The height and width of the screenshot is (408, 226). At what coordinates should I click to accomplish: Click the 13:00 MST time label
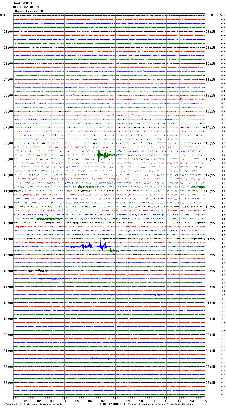[x=8, y=223]
